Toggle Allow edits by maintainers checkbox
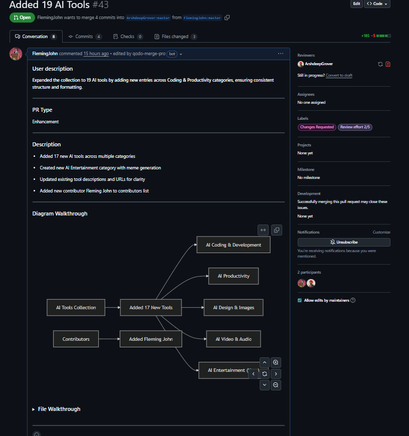Image resolution: width=409 pixels, height=436 pixels. click(299, 300)
